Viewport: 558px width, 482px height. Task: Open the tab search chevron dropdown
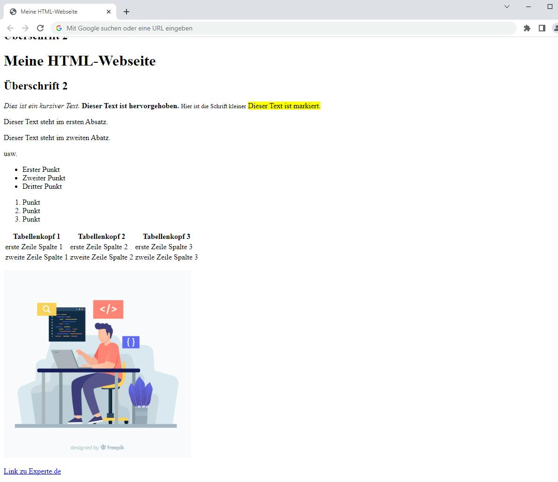(x=506, y=7)
